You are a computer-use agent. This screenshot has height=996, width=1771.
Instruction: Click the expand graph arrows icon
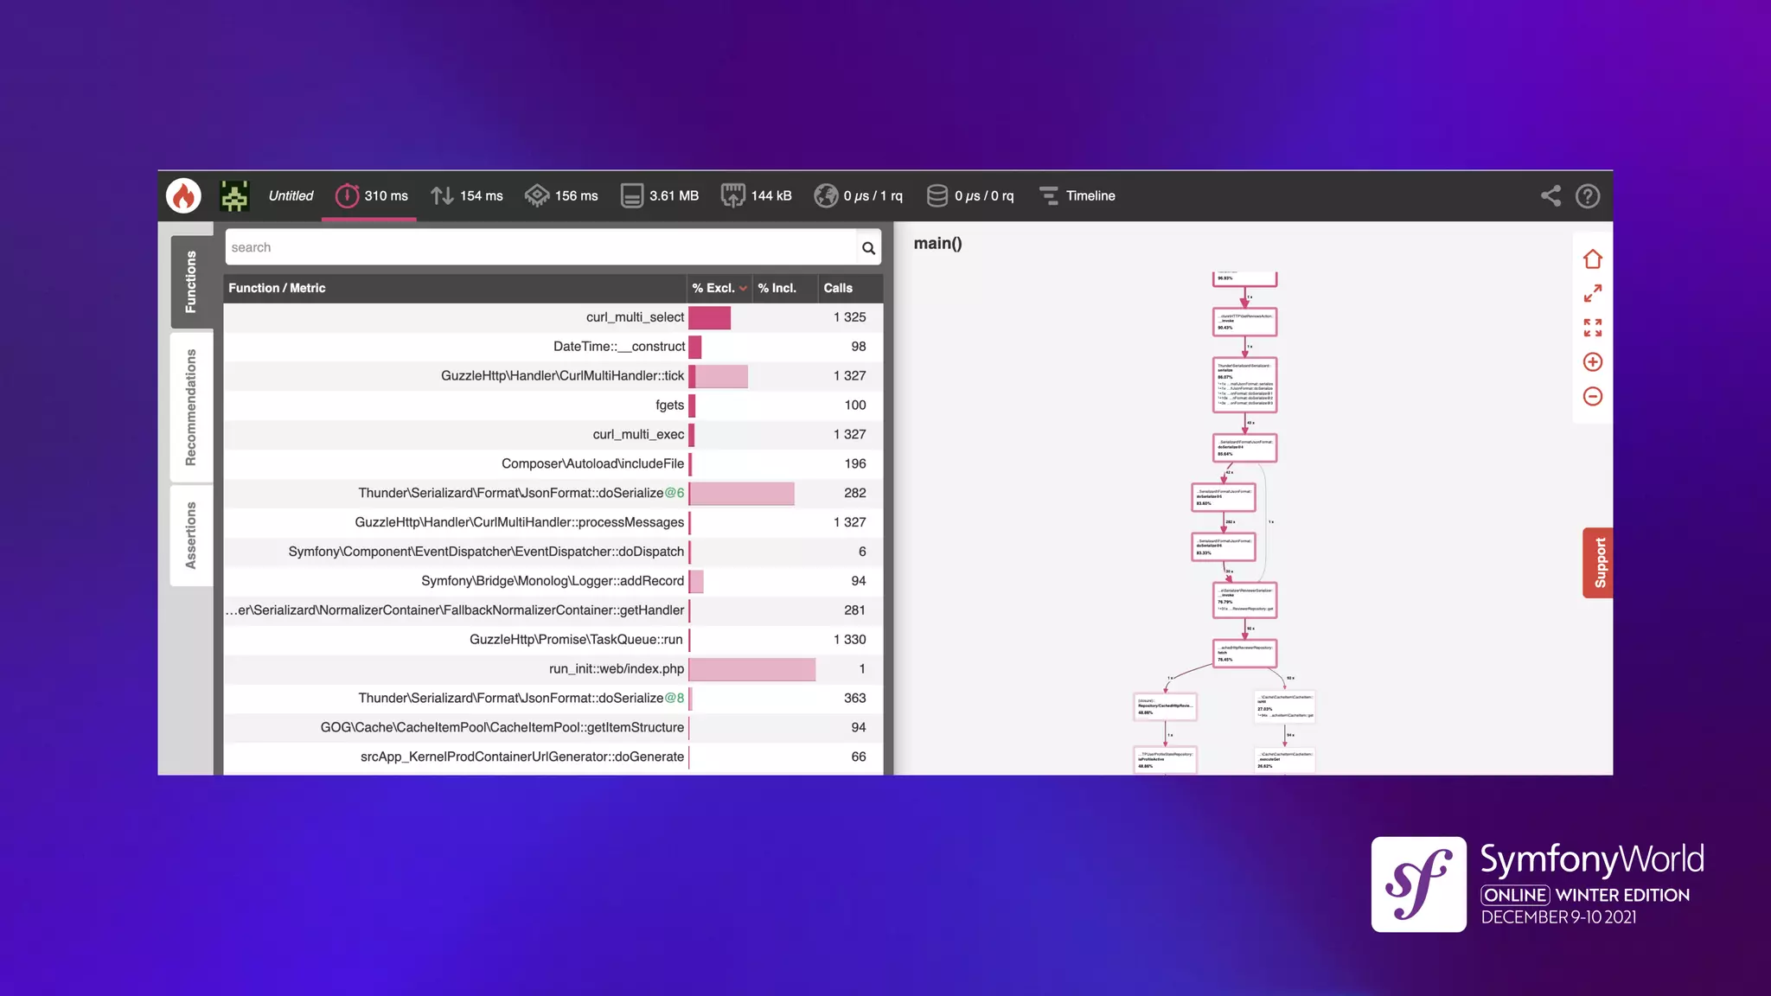click(1592, 294)
